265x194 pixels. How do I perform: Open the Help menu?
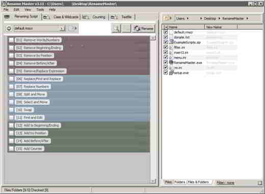[52, 10]
